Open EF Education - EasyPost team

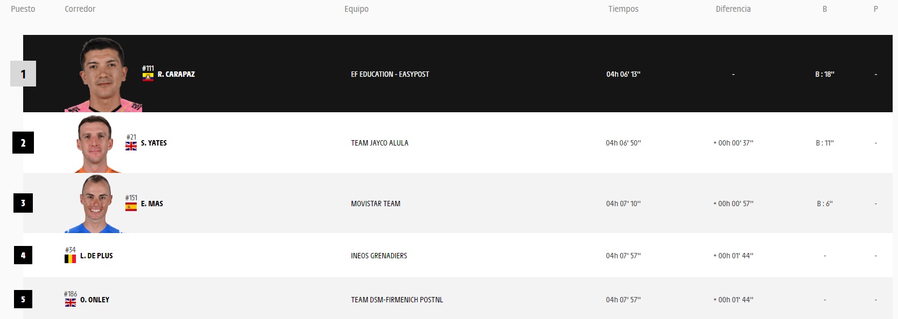tap(390, 74)
